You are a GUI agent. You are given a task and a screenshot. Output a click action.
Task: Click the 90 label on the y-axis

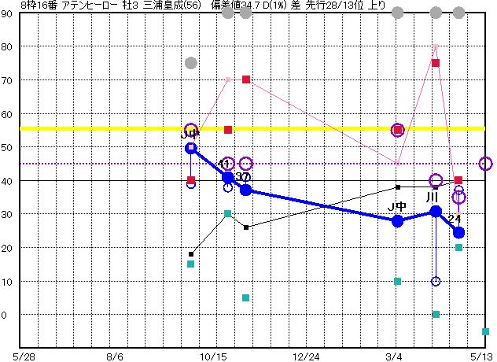(x=6, y=13)
